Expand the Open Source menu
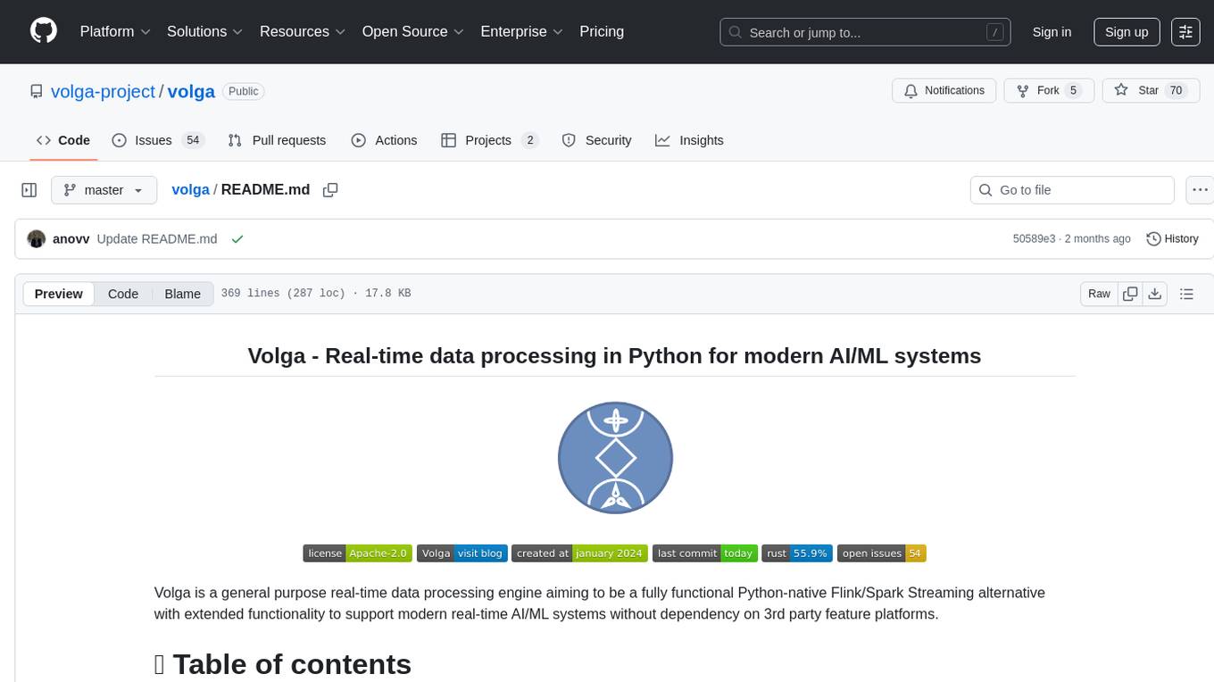 coord(413,31)
